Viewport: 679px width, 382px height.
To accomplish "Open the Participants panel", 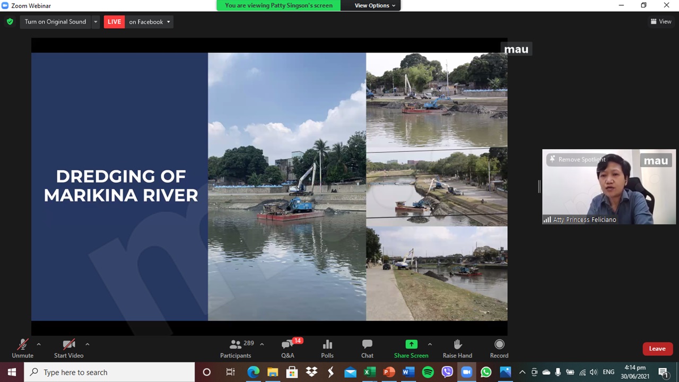I will 236,349.
